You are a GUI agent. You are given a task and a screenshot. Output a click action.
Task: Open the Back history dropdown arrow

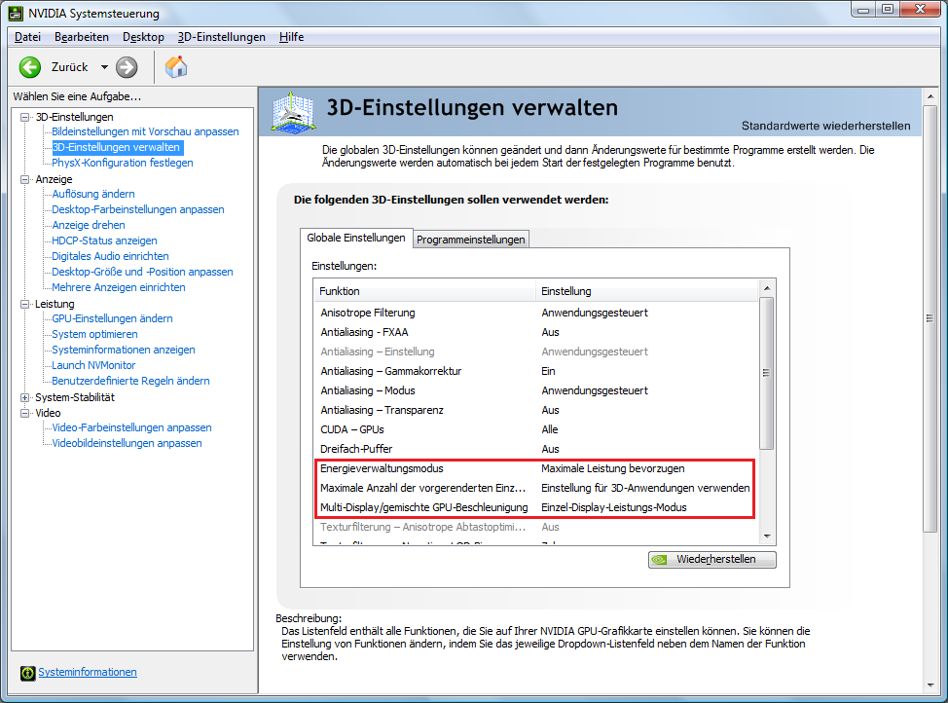pyautogui.click(x=104, y=67)
